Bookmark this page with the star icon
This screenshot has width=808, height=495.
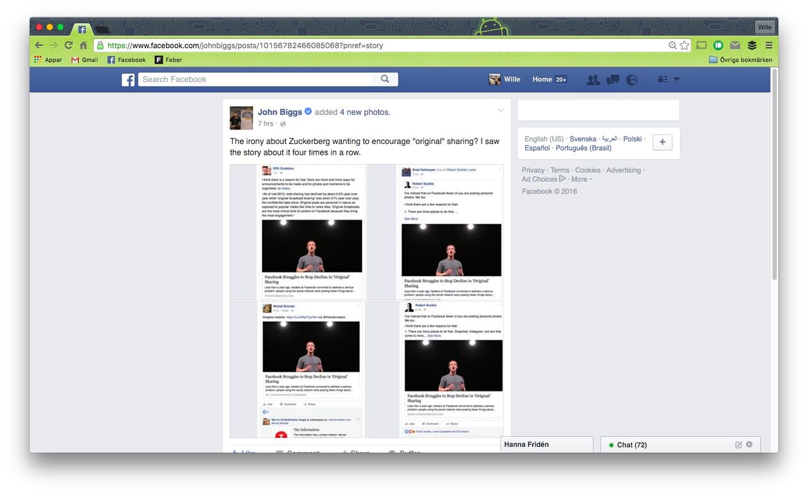684,45
